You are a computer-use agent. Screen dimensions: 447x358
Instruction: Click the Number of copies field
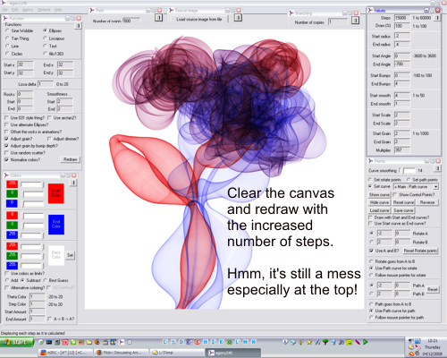coord(338,22)
